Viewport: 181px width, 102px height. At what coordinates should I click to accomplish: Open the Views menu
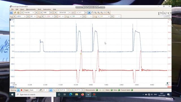(x=22, y=9)
